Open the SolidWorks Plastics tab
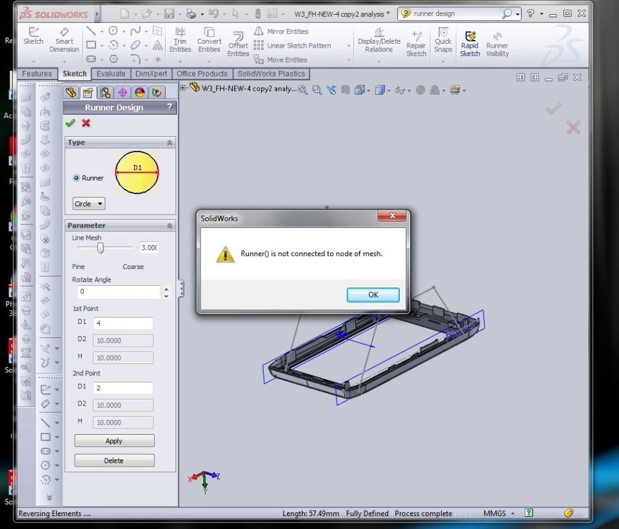The width and height of the screenshot is (619, 529). (x=271, y=74)
